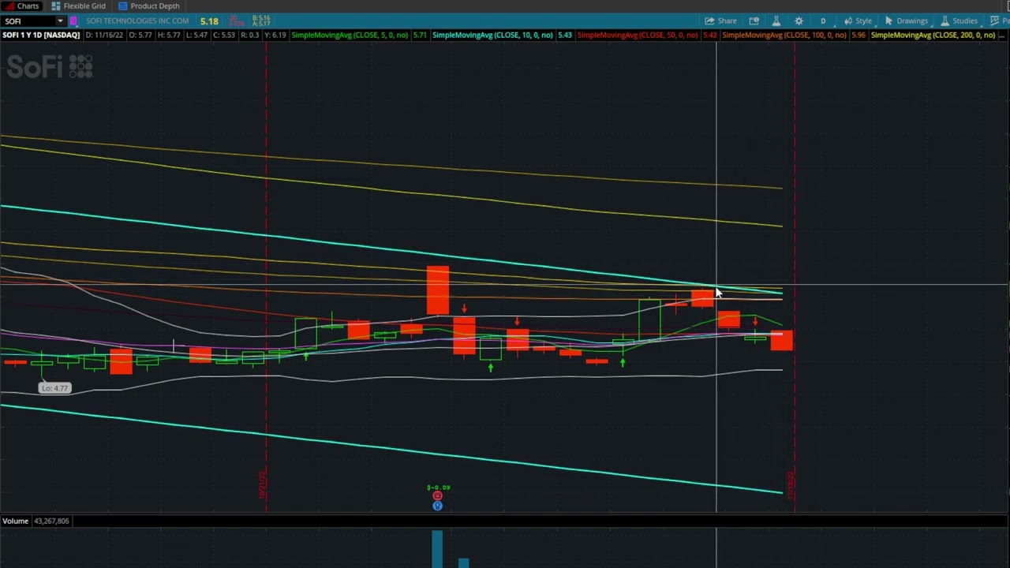Open the Style menu
The width and height of the screenshot is (1010, 568).
(858, 21)
